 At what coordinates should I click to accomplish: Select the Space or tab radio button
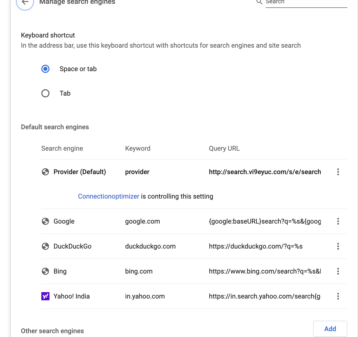coord(45,69)
